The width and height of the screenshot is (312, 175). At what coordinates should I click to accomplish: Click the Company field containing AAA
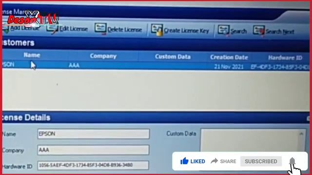click(x=93, y=150)
